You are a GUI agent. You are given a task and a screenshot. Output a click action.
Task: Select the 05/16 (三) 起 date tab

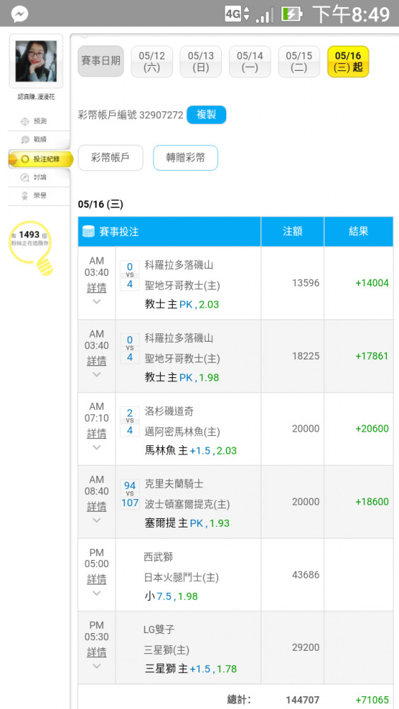[348, 62]
